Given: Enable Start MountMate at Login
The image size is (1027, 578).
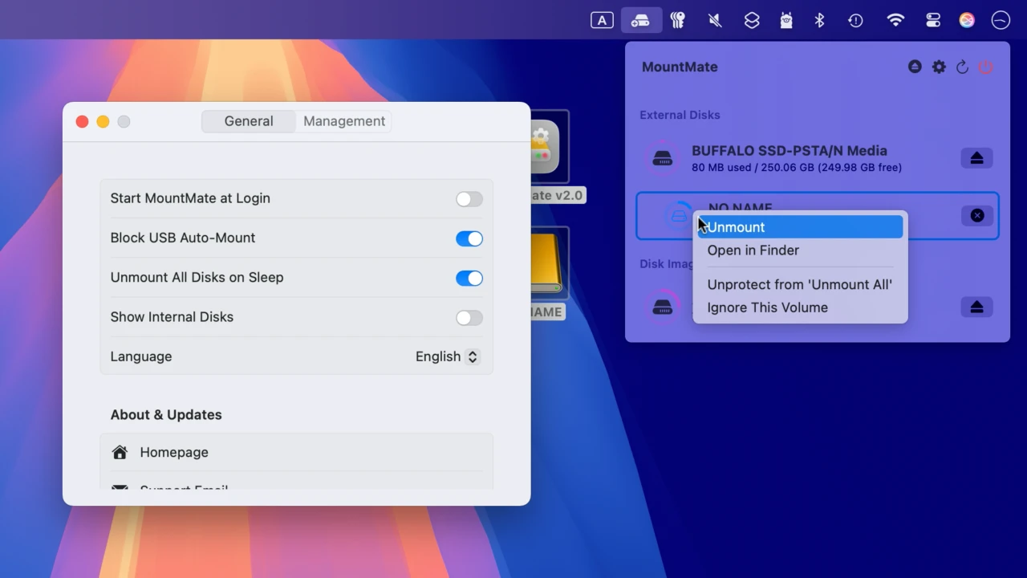Looking at the screenshot, I should [x=469, y=199].
